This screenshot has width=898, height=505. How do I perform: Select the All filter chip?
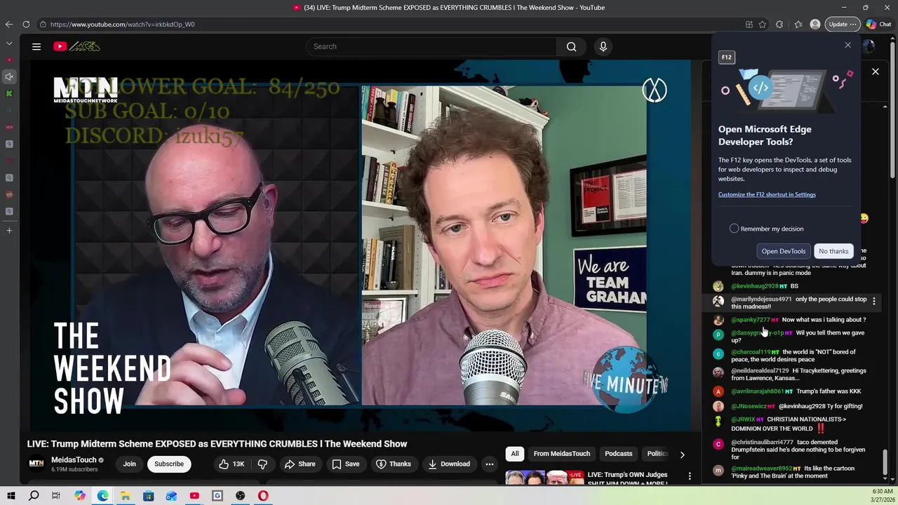click(x=515, y=454)
